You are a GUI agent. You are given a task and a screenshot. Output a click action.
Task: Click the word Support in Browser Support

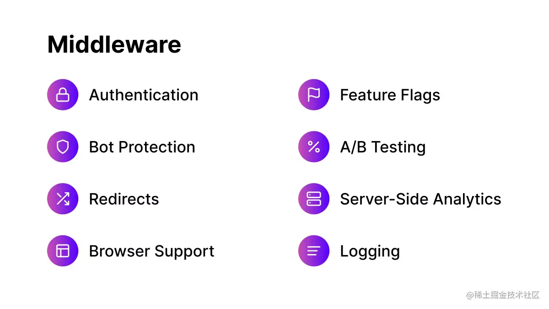(x=184, y=252)
